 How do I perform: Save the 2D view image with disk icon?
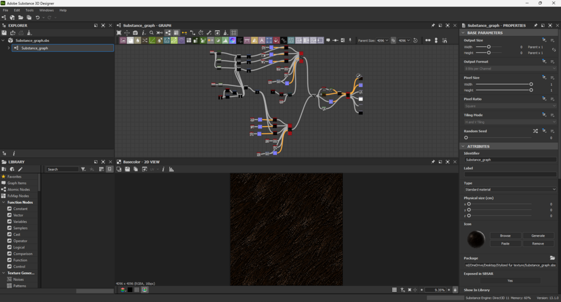pos(127,169)
